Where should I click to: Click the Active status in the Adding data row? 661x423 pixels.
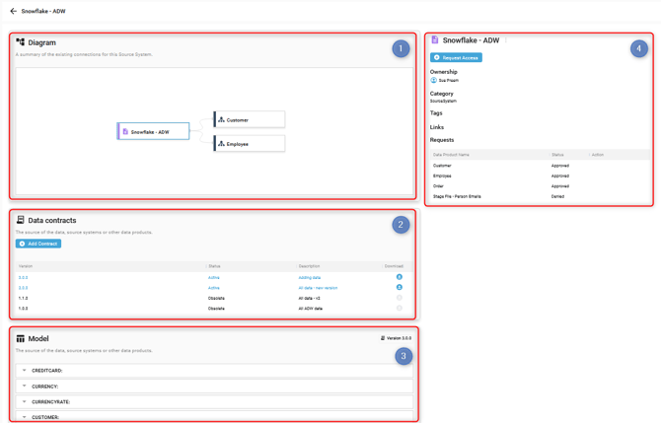coord(214,278)
